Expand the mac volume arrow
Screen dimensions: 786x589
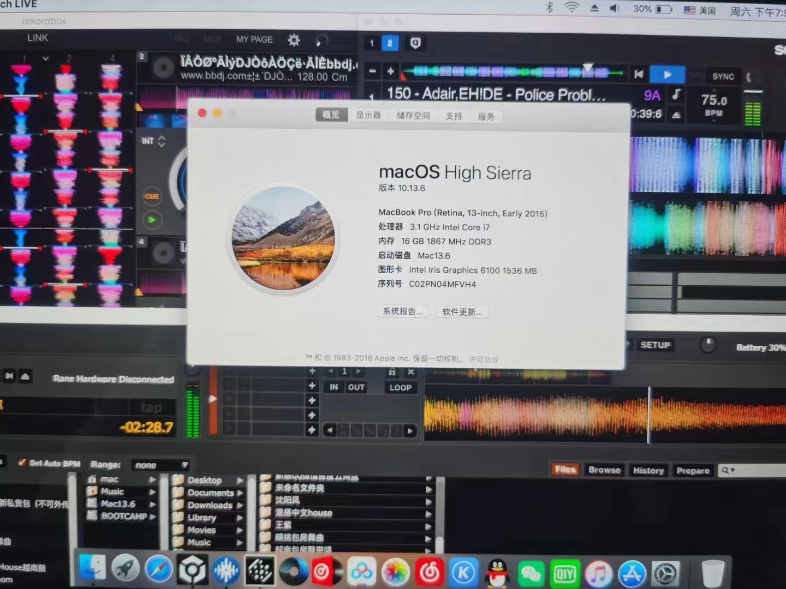pyautogui.click(x=152, y=480)
